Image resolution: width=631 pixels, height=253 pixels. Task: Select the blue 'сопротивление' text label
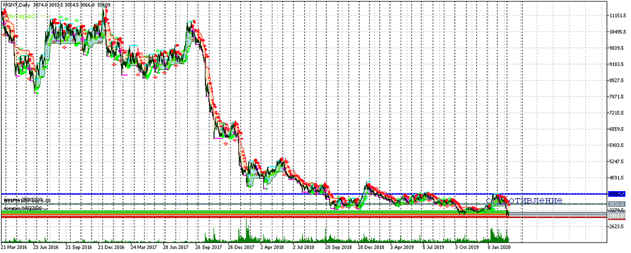click(524, 201)
